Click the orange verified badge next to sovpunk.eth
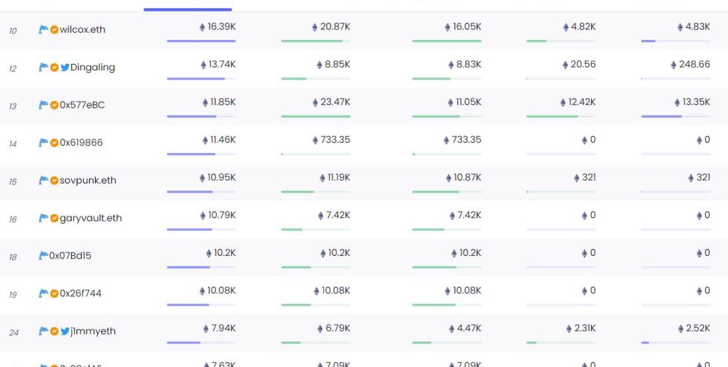The width and height of the screenshot is (728, 367). coord(55,180)
